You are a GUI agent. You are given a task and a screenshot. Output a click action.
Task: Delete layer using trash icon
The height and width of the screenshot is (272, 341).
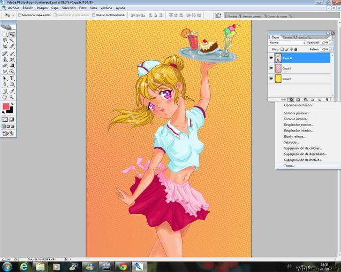coord(327,99)
